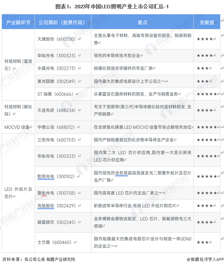Click description 积极进军半导体行业,布局 LED 外延片和芯片
Viewport: 224px width, 266px height.
click(135, 206)
